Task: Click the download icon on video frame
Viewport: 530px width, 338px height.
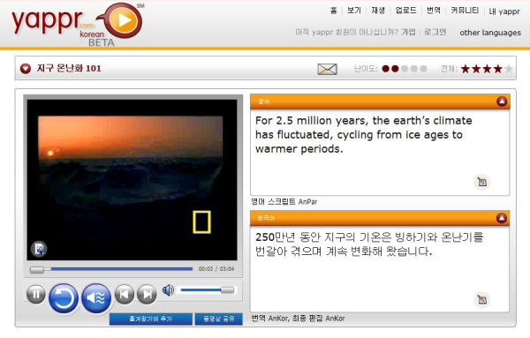Action: pos(39,249)
